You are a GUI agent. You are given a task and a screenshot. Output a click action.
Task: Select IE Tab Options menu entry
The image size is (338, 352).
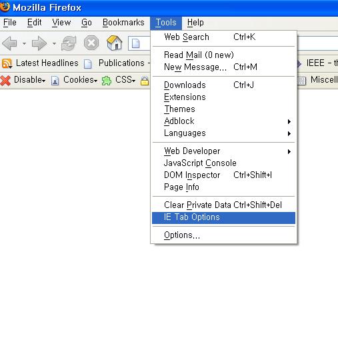[223, 218]
